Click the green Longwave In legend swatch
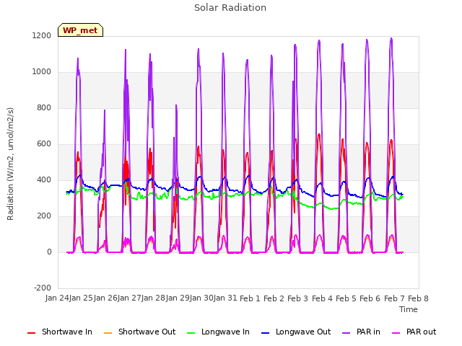This screenshot has width=462, height=346. (191, 333)
